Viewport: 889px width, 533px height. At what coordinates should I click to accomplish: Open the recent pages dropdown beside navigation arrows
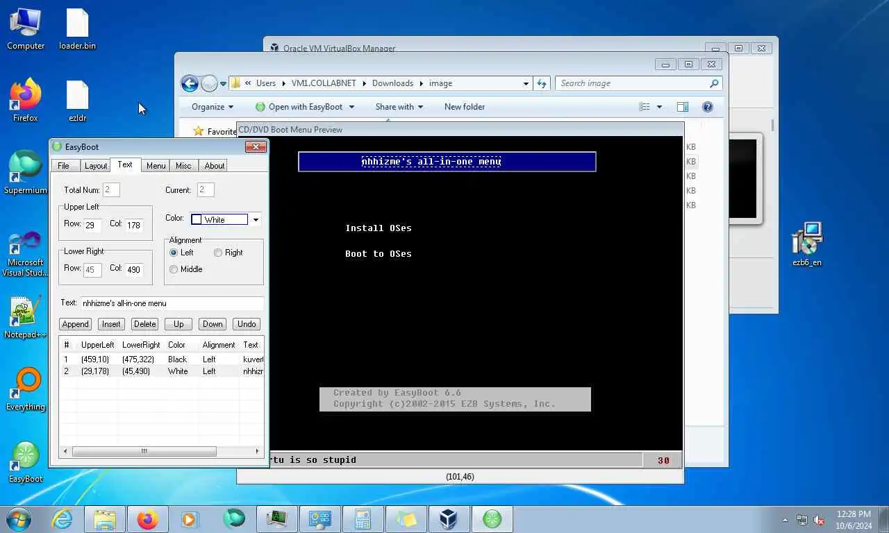223,84
